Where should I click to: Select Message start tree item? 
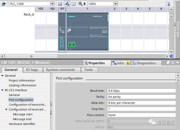pyautogui.click(x=23, y=114)
